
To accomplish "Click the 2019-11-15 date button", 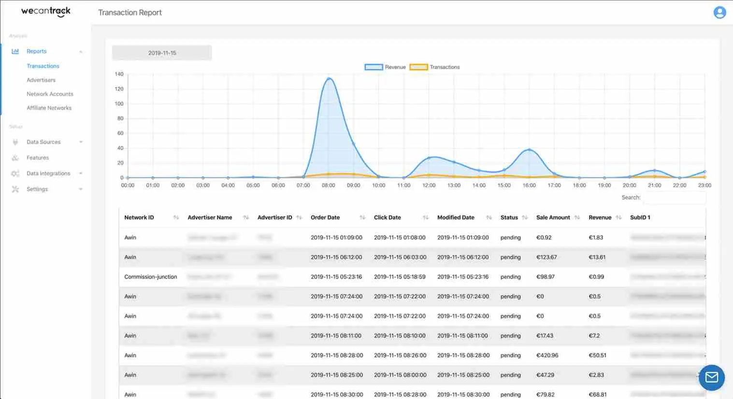I will point(162,53).
